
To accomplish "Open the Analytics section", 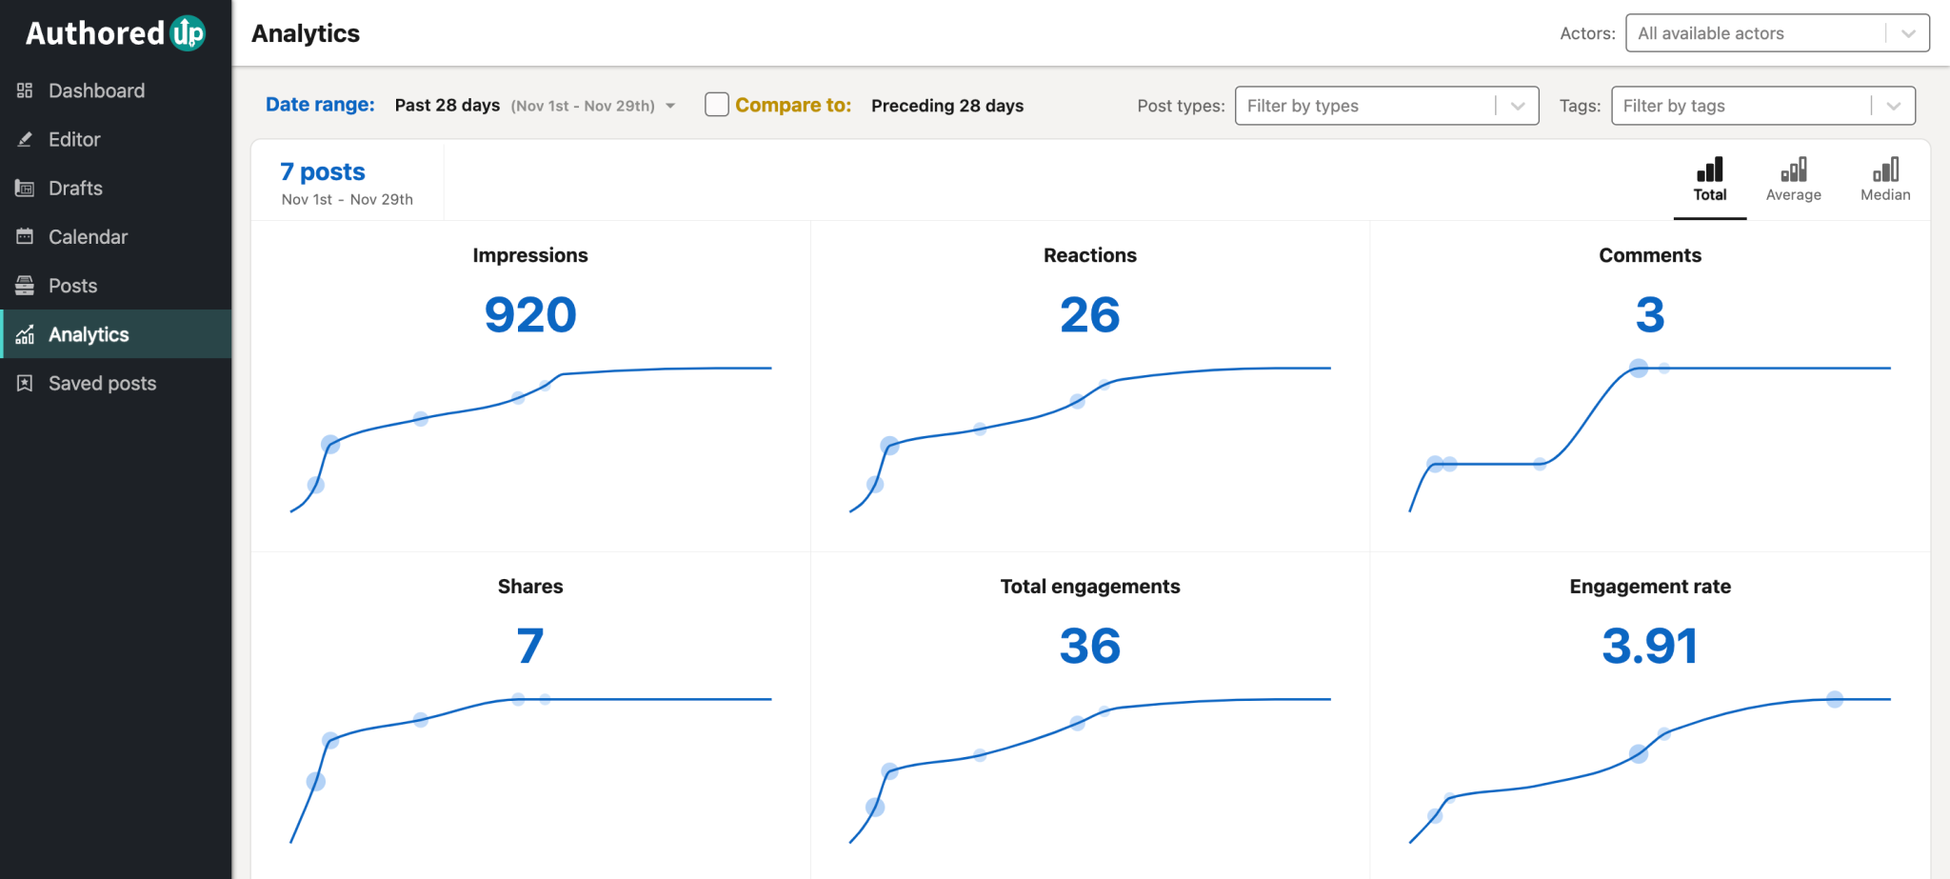I will pos(89,334).
